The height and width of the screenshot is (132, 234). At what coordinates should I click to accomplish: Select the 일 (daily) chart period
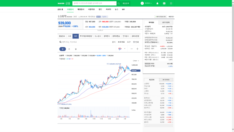coord(63,49)
